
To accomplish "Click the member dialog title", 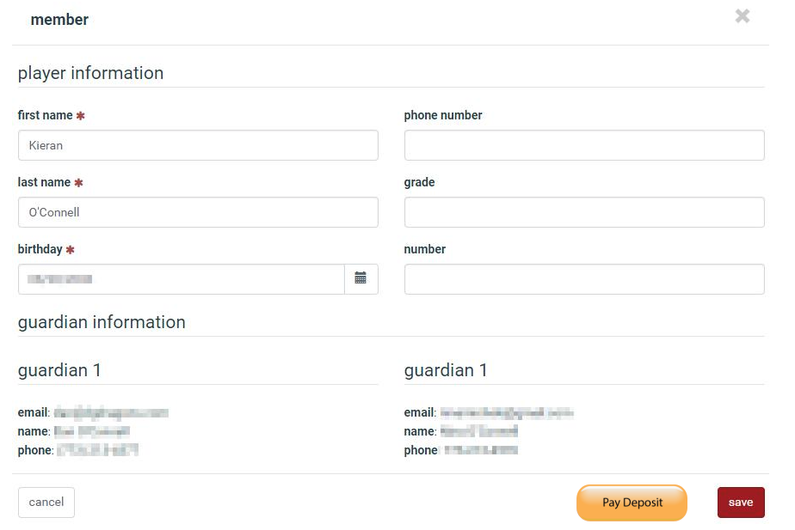I will tap(59, 20).
